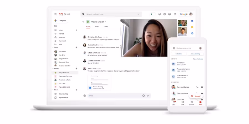
Task: Open the Inbox folder
Action: [60, 30]
